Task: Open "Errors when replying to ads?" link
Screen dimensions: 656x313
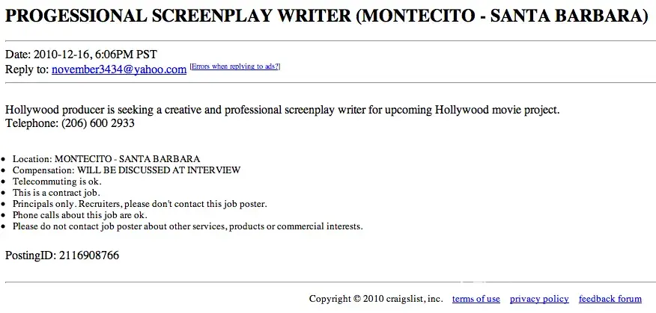Action: point(235,67)
